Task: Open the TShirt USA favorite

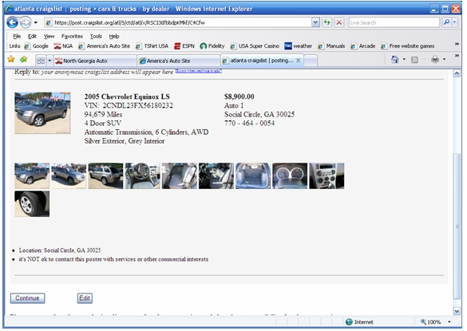Action: (x=152, y=46)
